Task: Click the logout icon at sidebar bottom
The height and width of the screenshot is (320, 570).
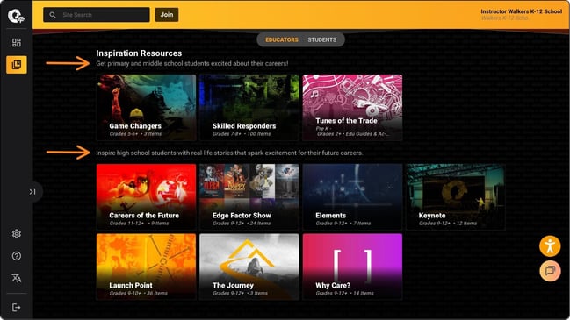Action: pos(17,308)
